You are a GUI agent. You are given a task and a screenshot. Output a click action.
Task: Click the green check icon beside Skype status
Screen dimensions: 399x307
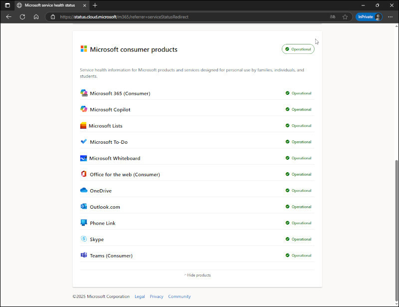pyautogui.click(x=288, y=239)
